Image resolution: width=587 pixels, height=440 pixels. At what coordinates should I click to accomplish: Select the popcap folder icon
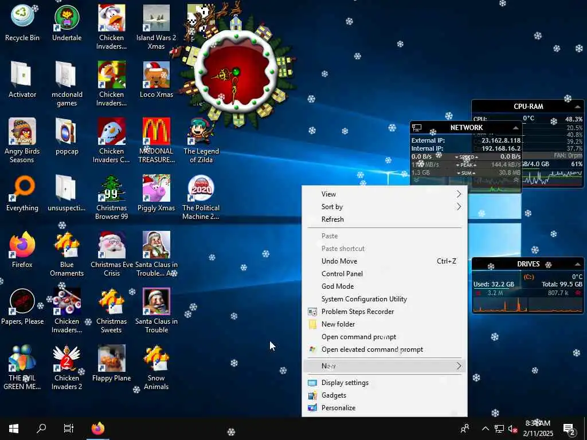66,136
